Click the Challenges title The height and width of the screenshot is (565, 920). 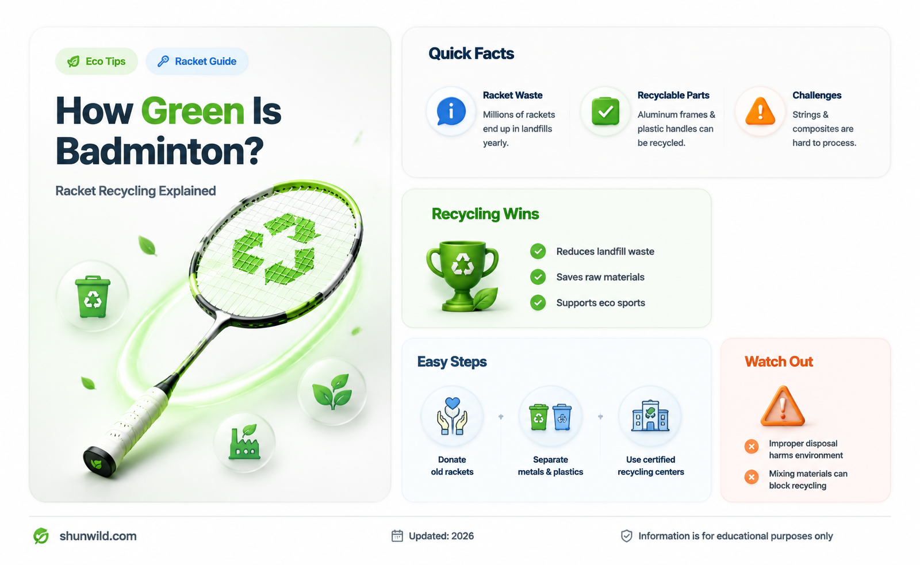coord(816,95)
